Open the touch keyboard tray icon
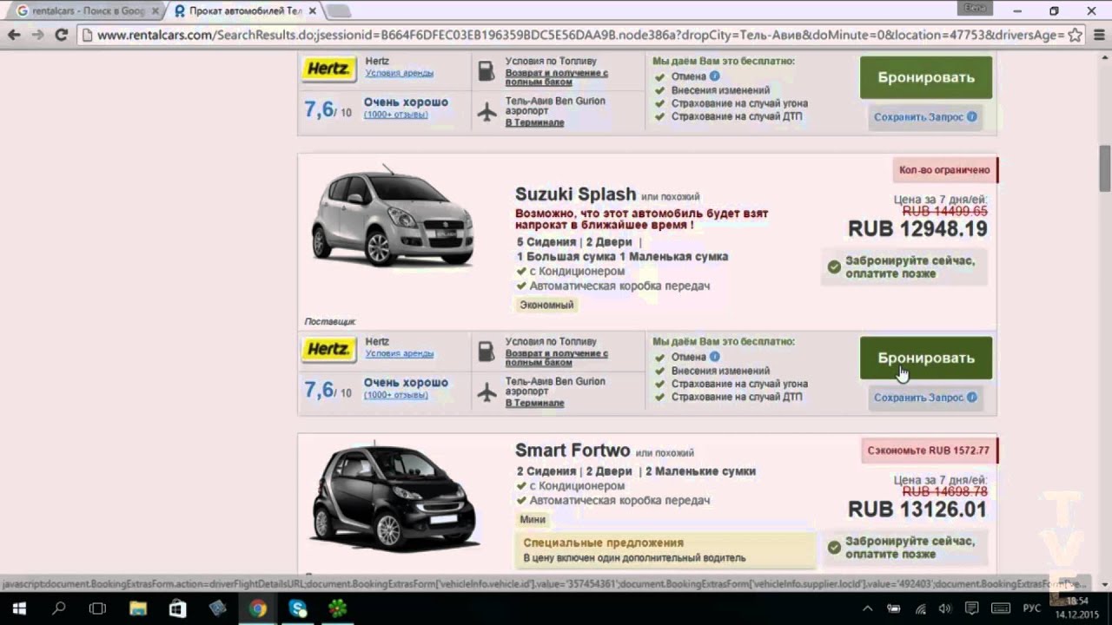Image resolution: width=1112 pixels, height=625 pixels. click(x=1001, y=609)
